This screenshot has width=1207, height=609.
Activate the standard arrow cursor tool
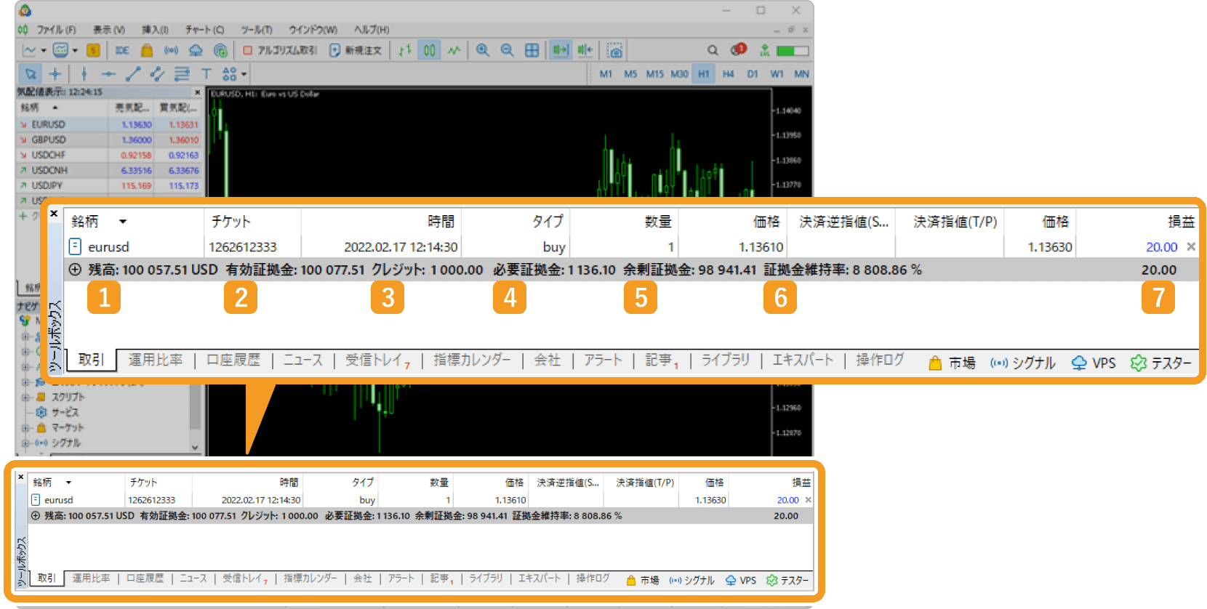pos(31,73)
